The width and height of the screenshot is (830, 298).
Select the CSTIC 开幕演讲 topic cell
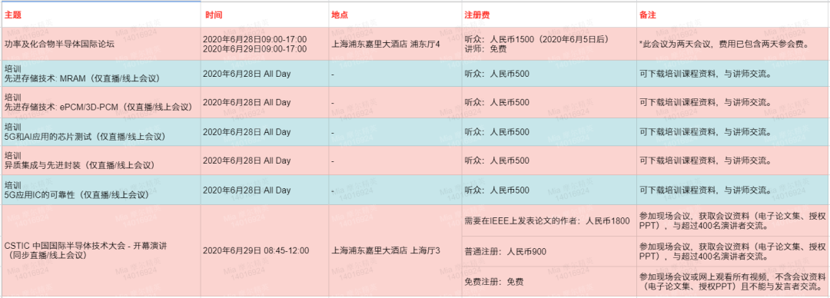(101, 251)
